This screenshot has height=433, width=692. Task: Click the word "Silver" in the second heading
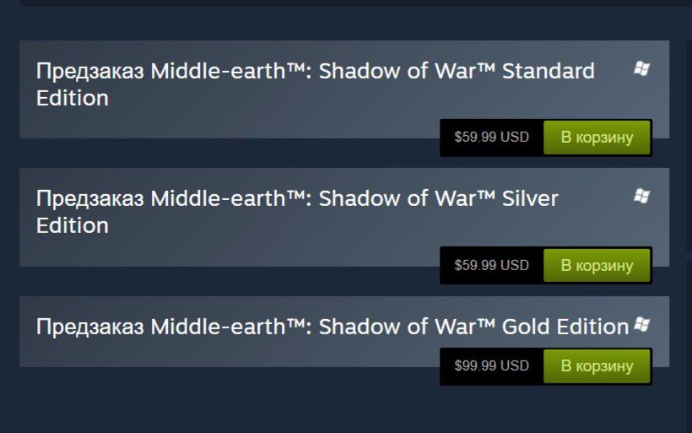[x=530, y=198]
